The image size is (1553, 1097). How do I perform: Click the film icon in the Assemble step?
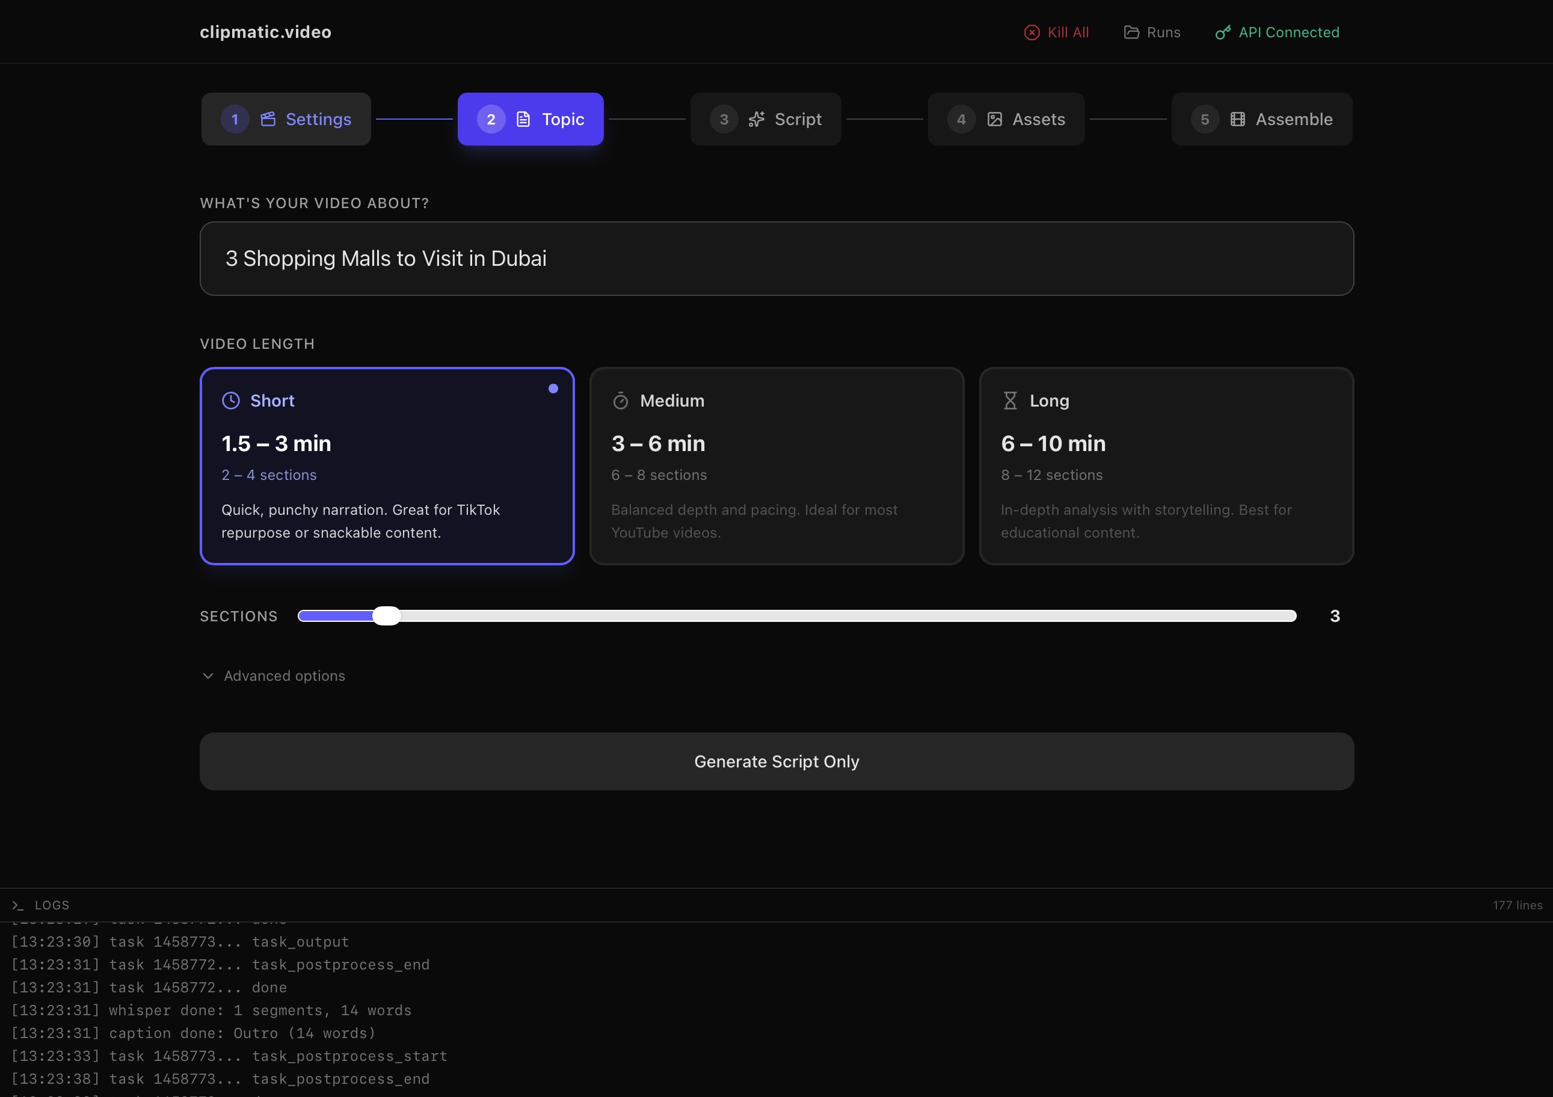tap(1237, 118)
